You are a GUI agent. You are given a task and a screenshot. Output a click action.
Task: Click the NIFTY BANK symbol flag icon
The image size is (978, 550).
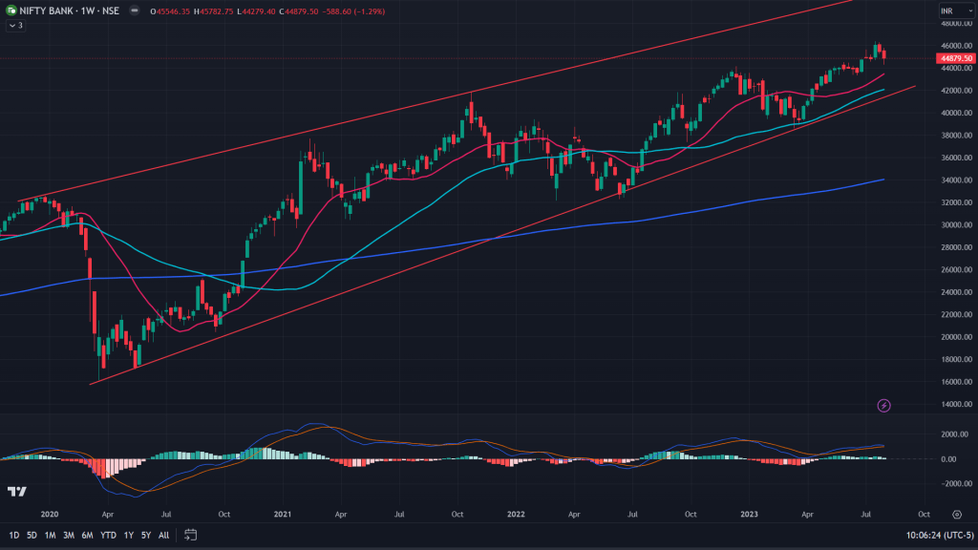(11, 11)
